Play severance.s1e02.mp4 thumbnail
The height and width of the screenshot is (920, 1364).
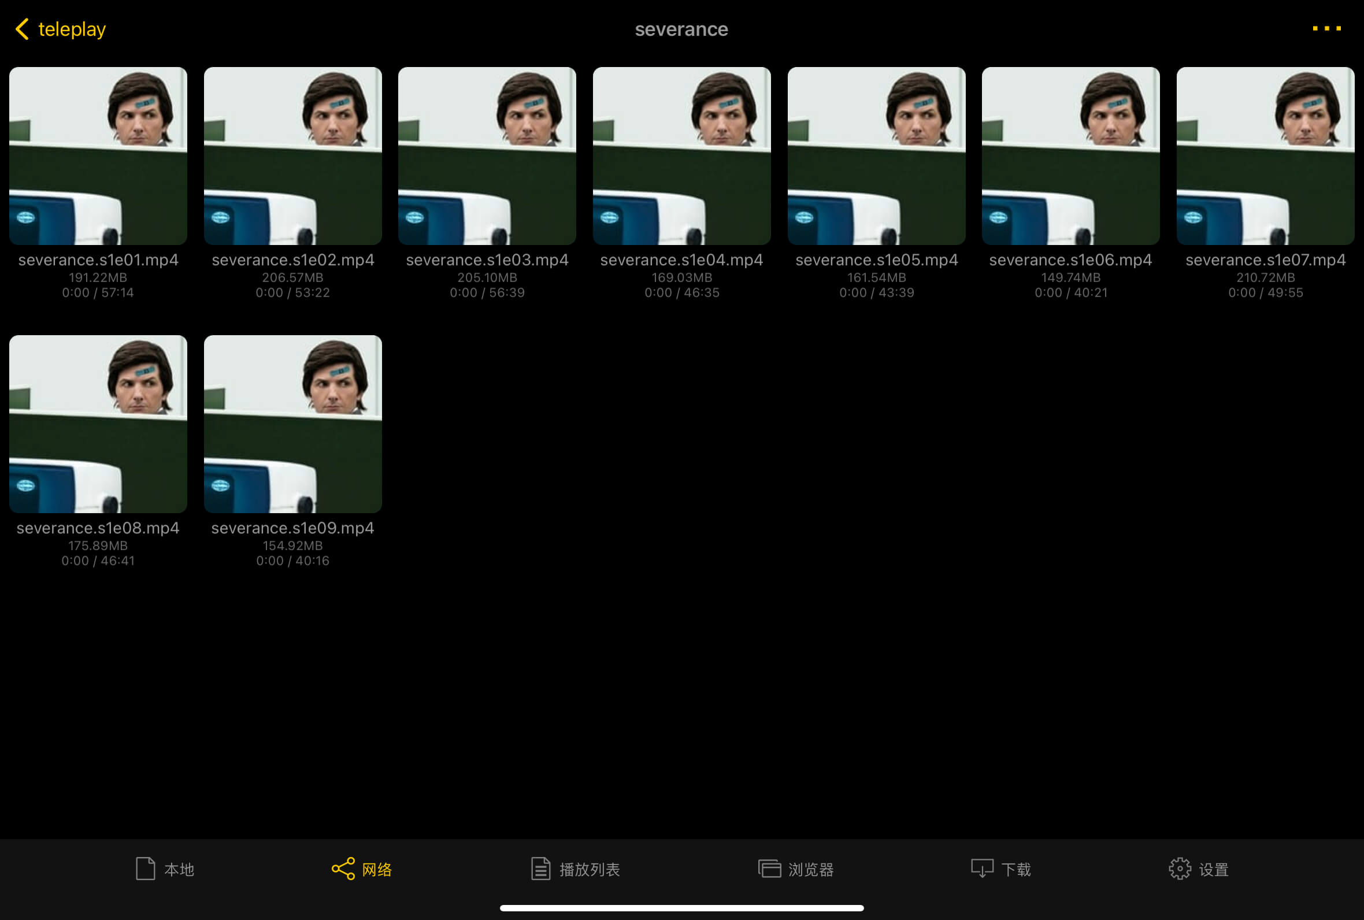[x=293, y=155]
